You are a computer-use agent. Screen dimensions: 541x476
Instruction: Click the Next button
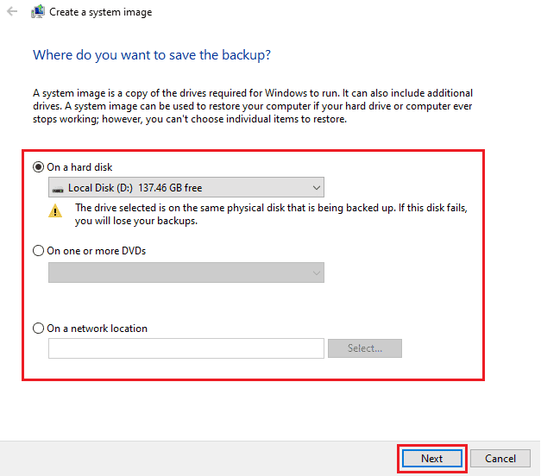pos(432,459)
